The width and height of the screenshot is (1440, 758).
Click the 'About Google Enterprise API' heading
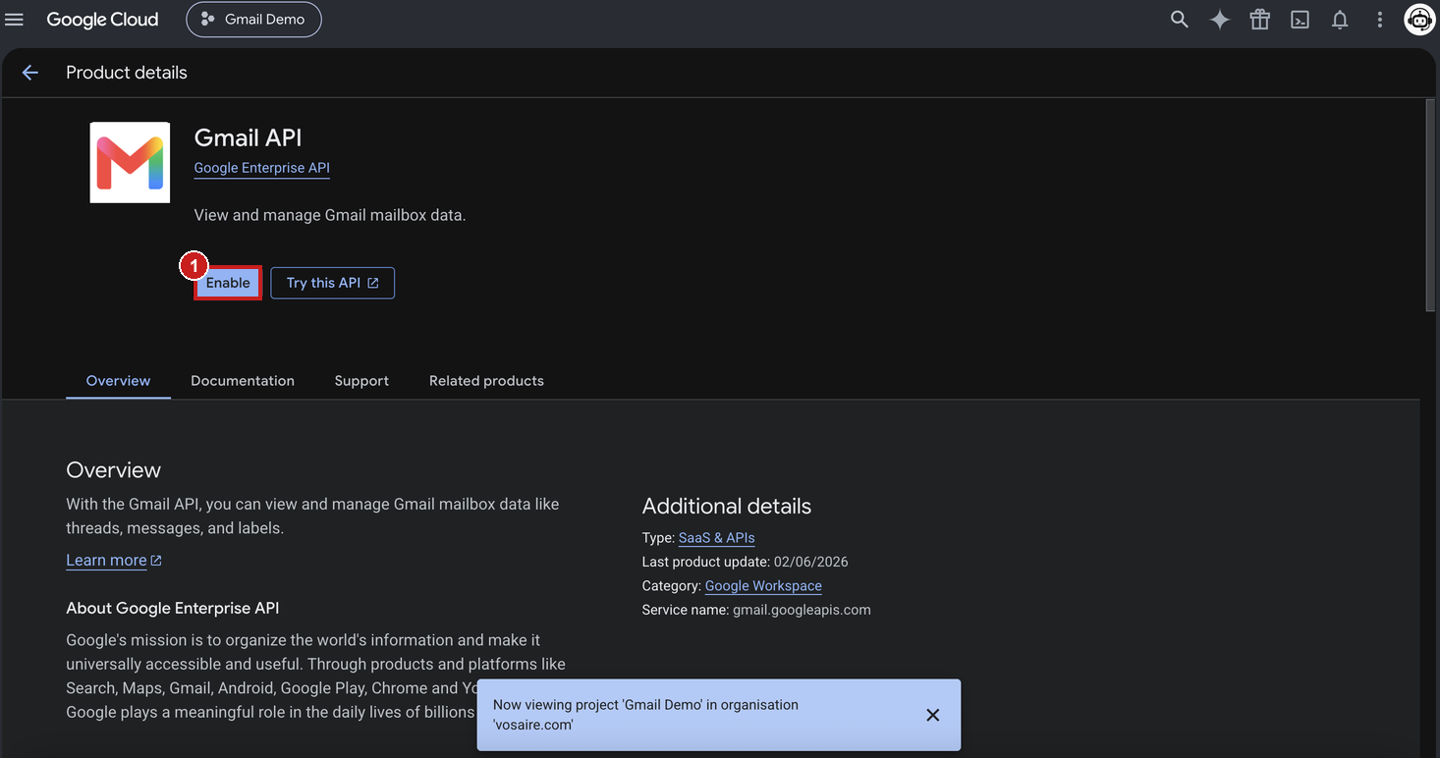click(x=173, y=609)
